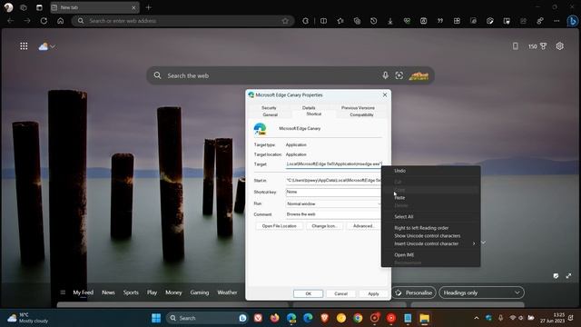The width and height of the screenshot is (581, 327).
Task: Confirm the Properties dialog with OK
Action: 309,293
